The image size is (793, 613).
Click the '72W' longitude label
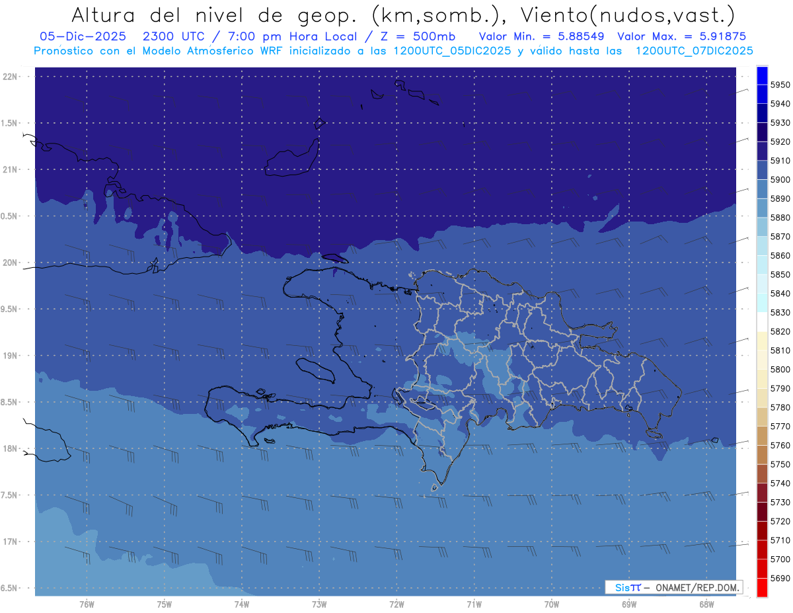click(397, 604)
